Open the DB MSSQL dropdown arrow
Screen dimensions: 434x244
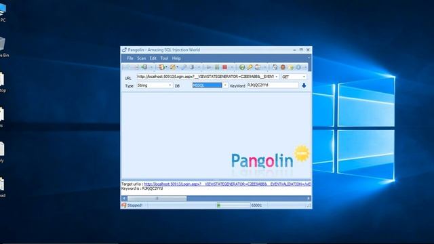pyautogui.click(x=225, y=85)
